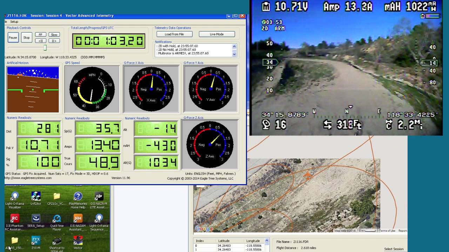Viewport: 449px width, 252px height.
Task: Click the True Cours readout 48.9
Action: (98, 162)
